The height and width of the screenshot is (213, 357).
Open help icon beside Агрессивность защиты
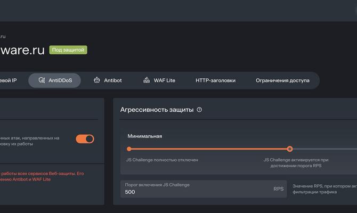click(x=199, y=110)
